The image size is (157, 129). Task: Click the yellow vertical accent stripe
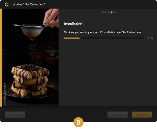click(x=1, y=58)
